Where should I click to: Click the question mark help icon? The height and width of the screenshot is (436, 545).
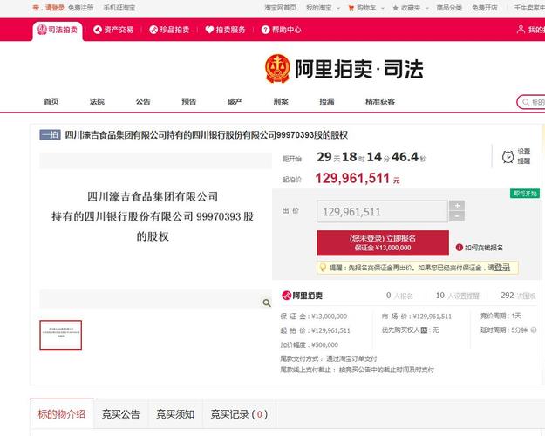265,30
